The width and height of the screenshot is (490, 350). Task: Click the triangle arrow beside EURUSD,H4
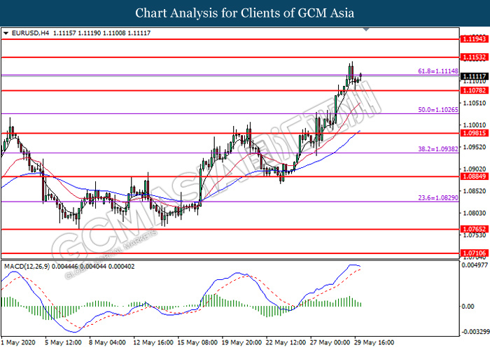pos(6,33)
